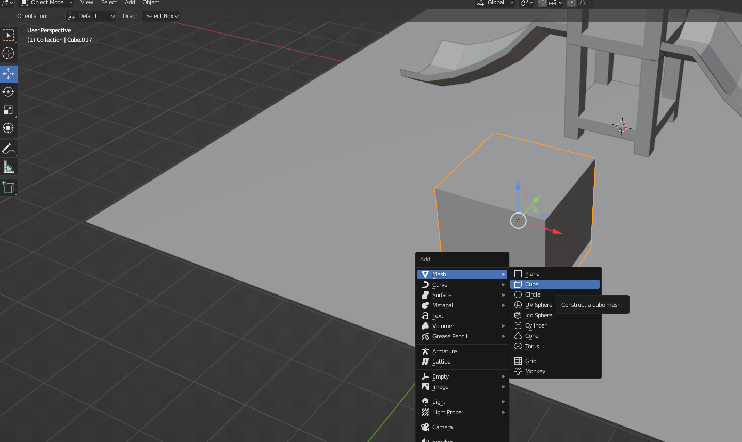The image size is (742, 442).
Task: Open the Global transform orientation dropdown
Action: [495, 3]
